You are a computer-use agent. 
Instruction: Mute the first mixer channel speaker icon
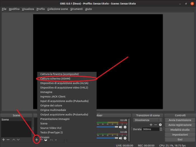pos(120,127)
